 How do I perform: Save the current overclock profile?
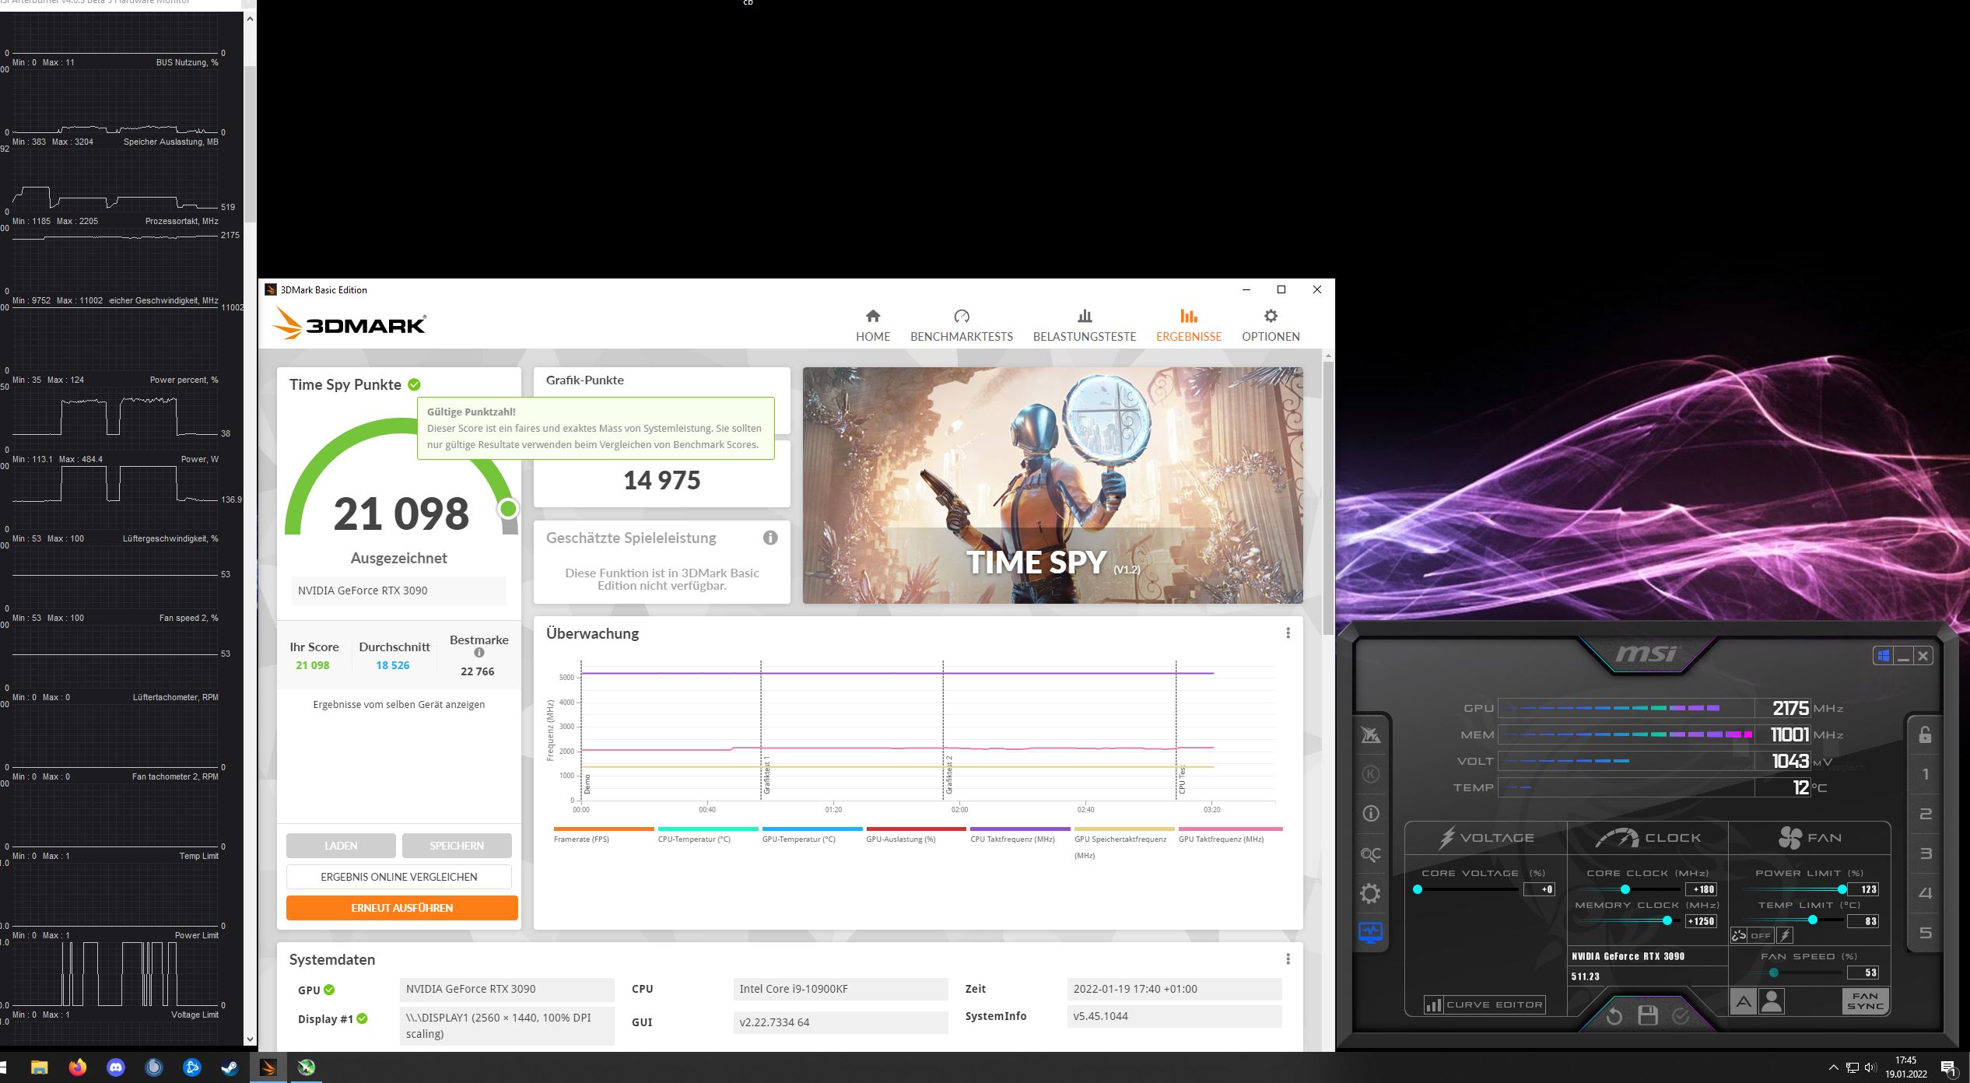coord(1647,1015)
